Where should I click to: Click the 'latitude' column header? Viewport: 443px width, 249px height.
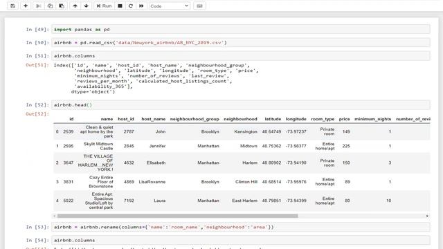pyautogui.click(x=273, y=119)
